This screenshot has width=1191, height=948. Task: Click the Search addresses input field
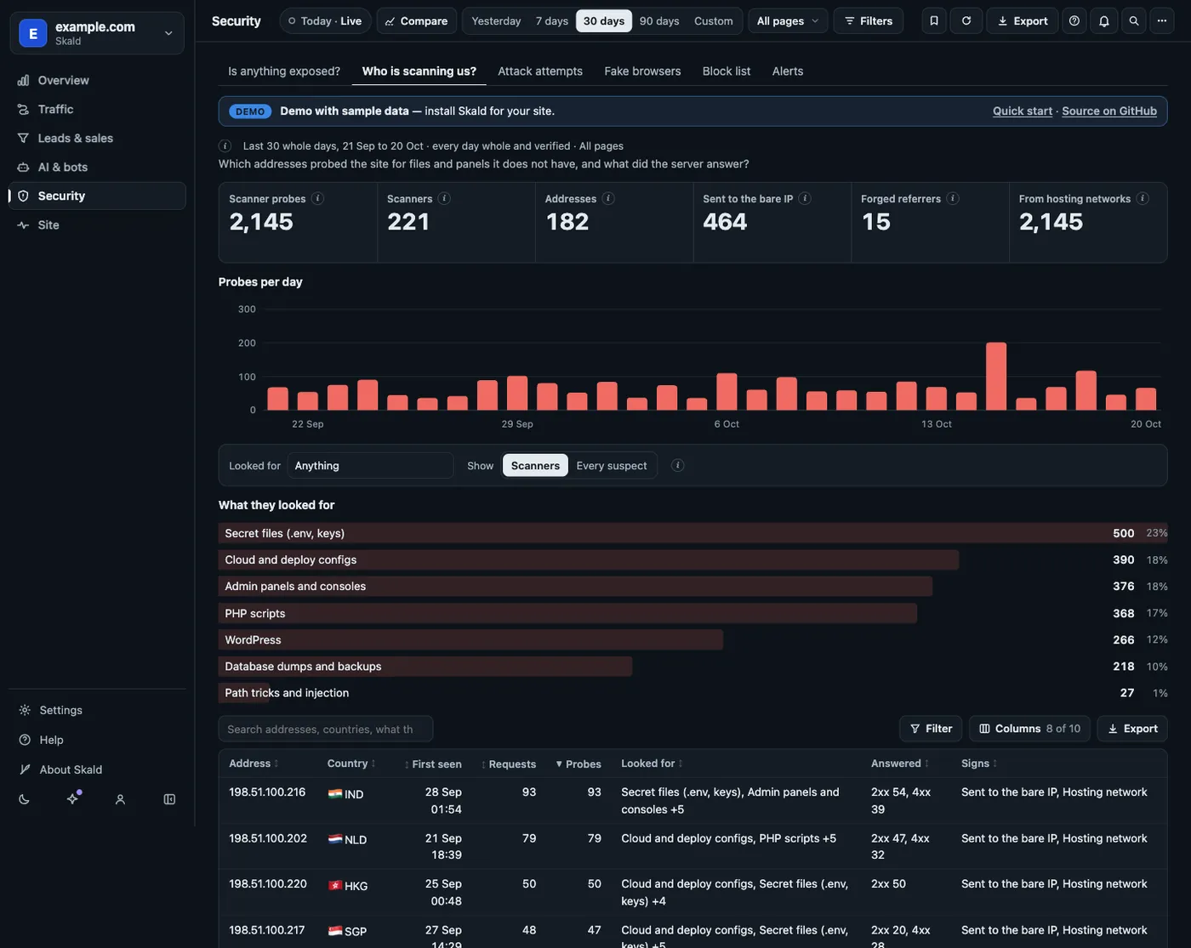pyautogui.click(x=326, y=729)
